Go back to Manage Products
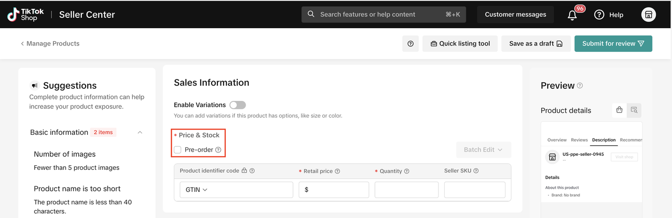This screenshot has height=218, width=672. 50,43
